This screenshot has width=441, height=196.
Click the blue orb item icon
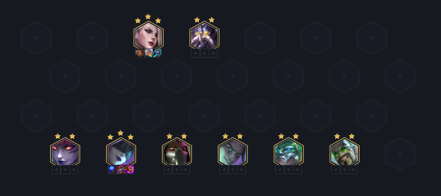112,170
